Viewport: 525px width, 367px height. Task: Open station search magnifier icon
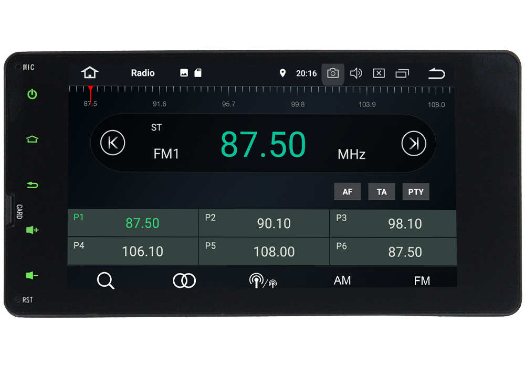106,280
